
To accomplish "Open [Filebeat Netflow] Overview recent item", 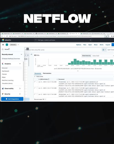I will click(x=11, y=59).
